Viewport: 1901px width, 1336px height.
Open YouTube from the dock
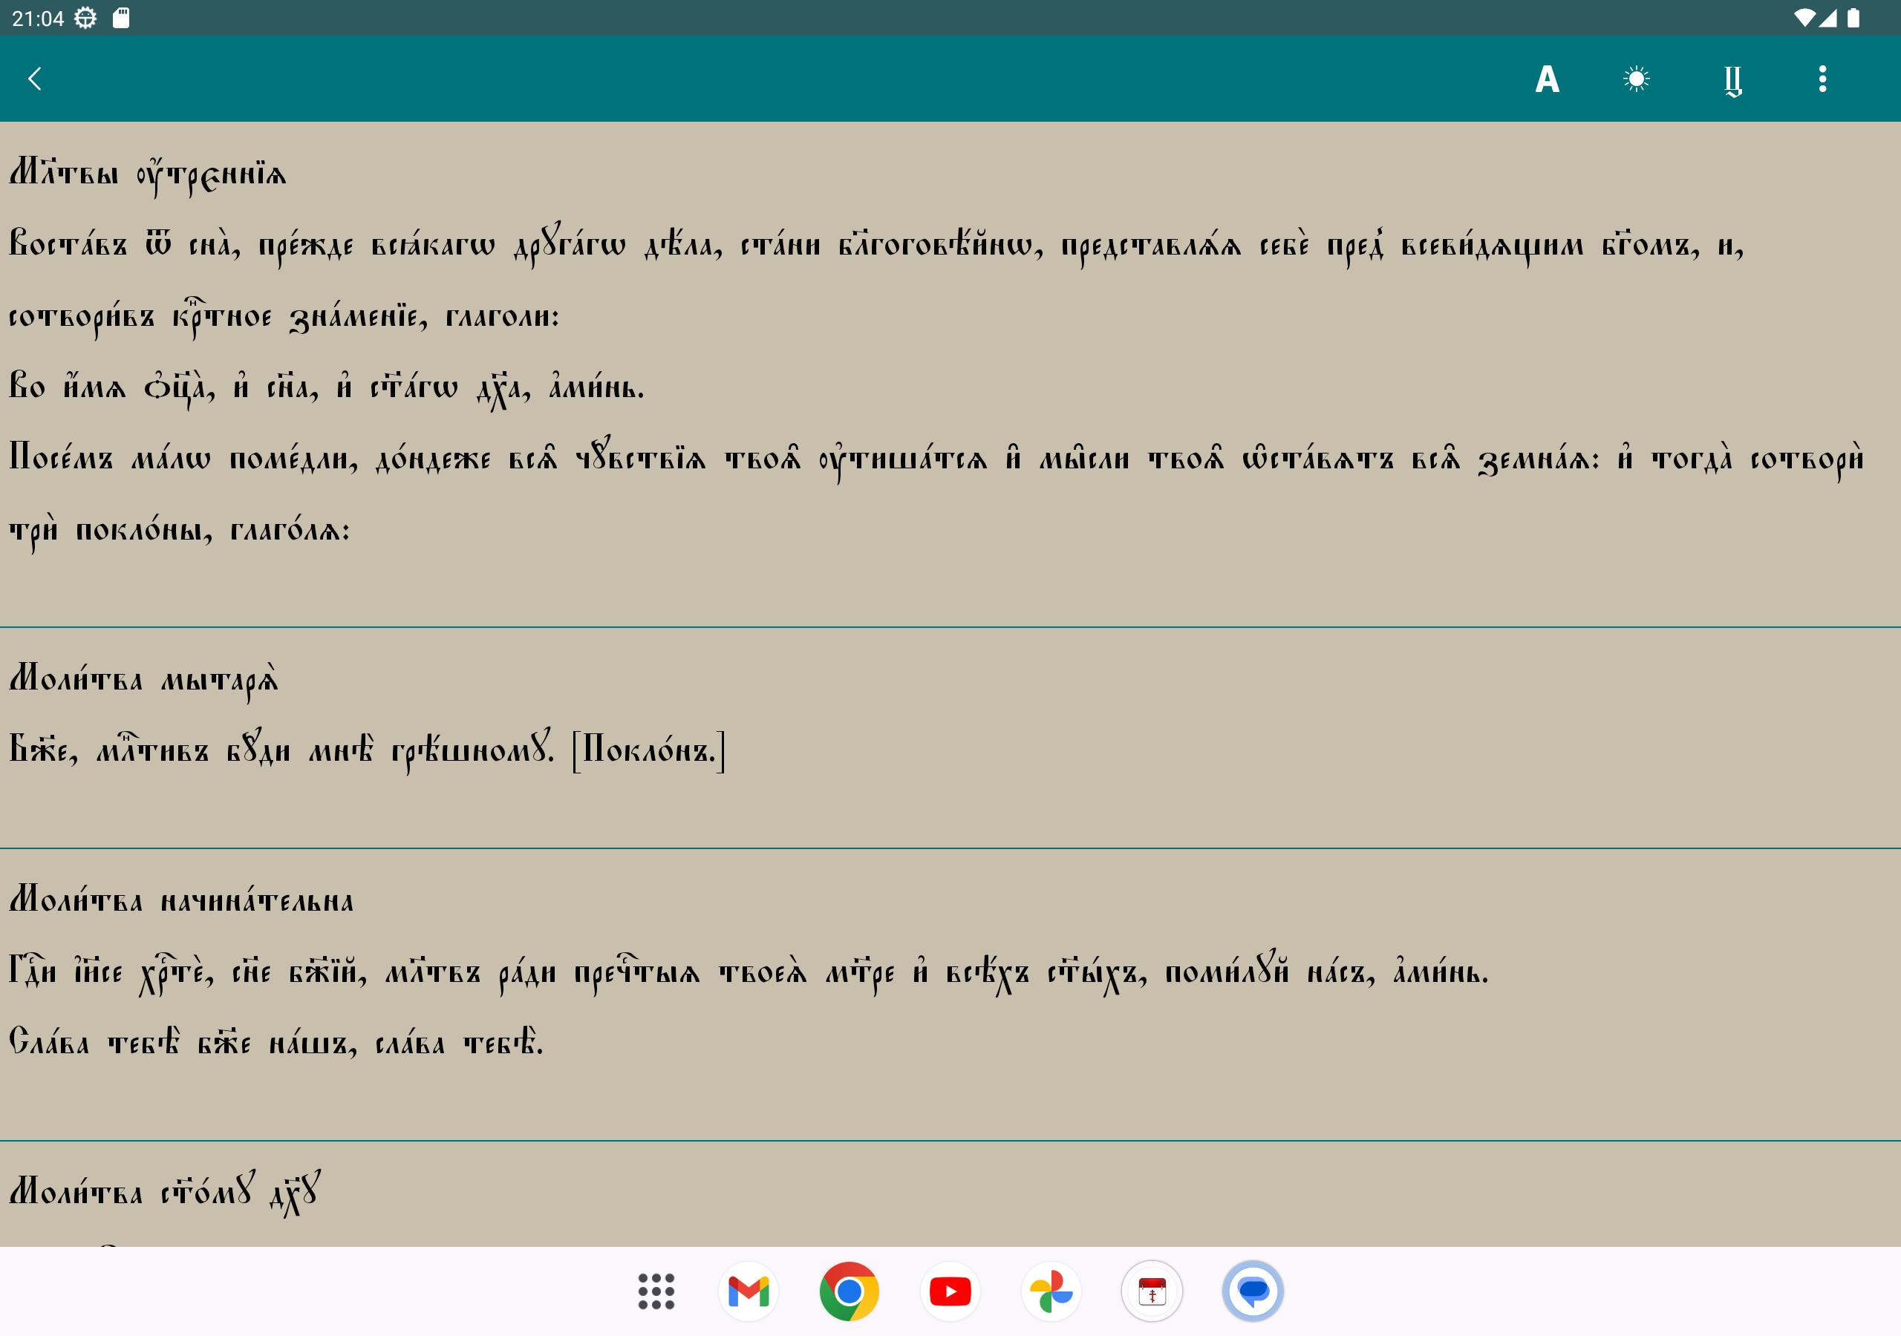click(x=950, y=1291)
